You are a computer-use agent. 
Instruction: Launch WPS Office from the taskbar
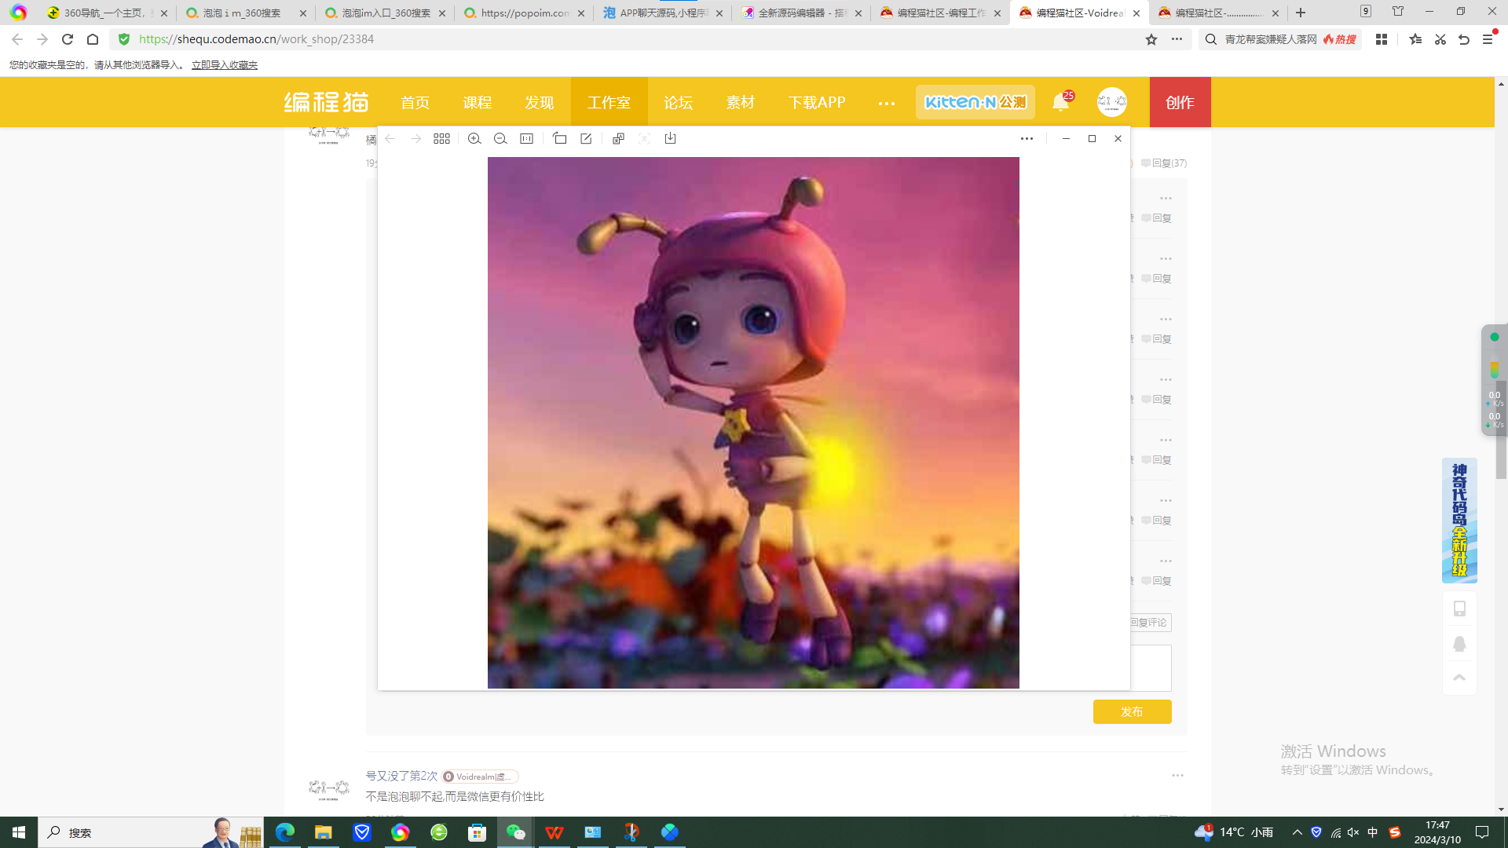[x=555, y=832]
